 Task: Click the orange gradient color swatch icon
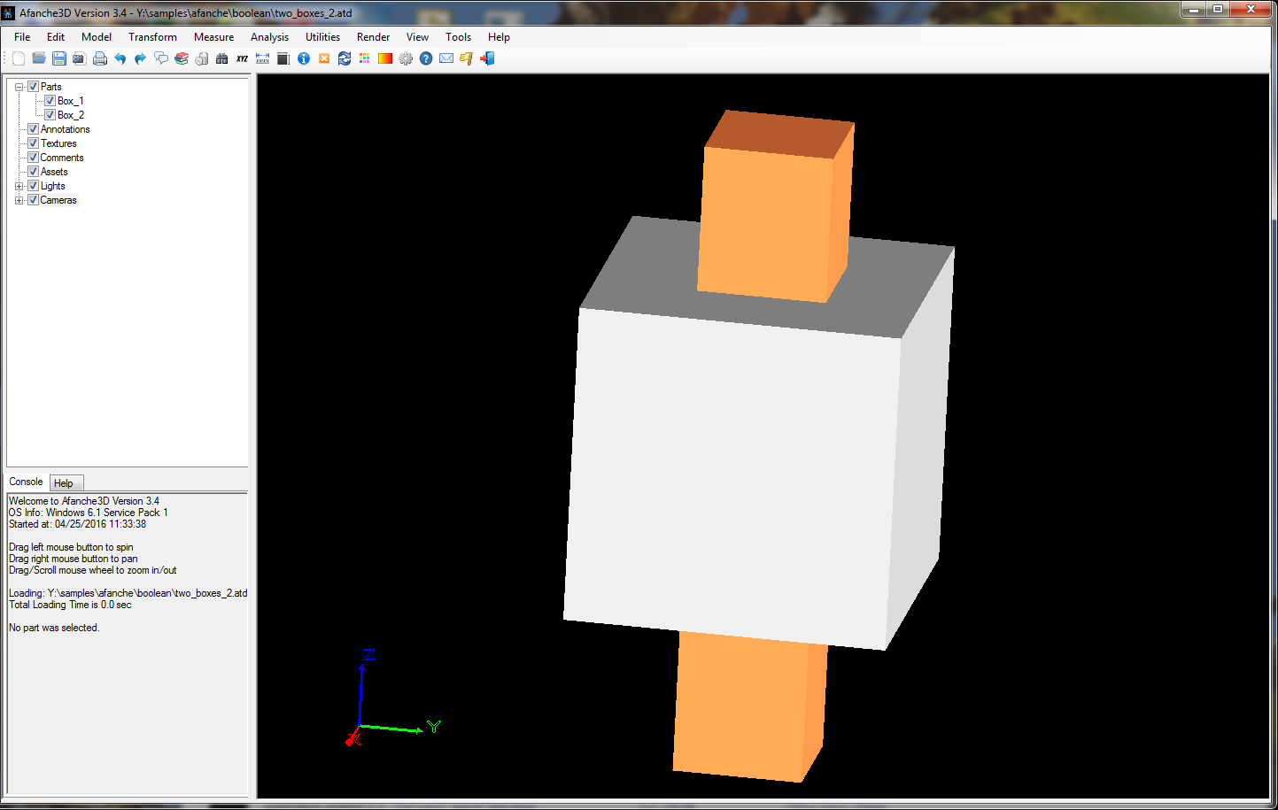tap(385, 58)
